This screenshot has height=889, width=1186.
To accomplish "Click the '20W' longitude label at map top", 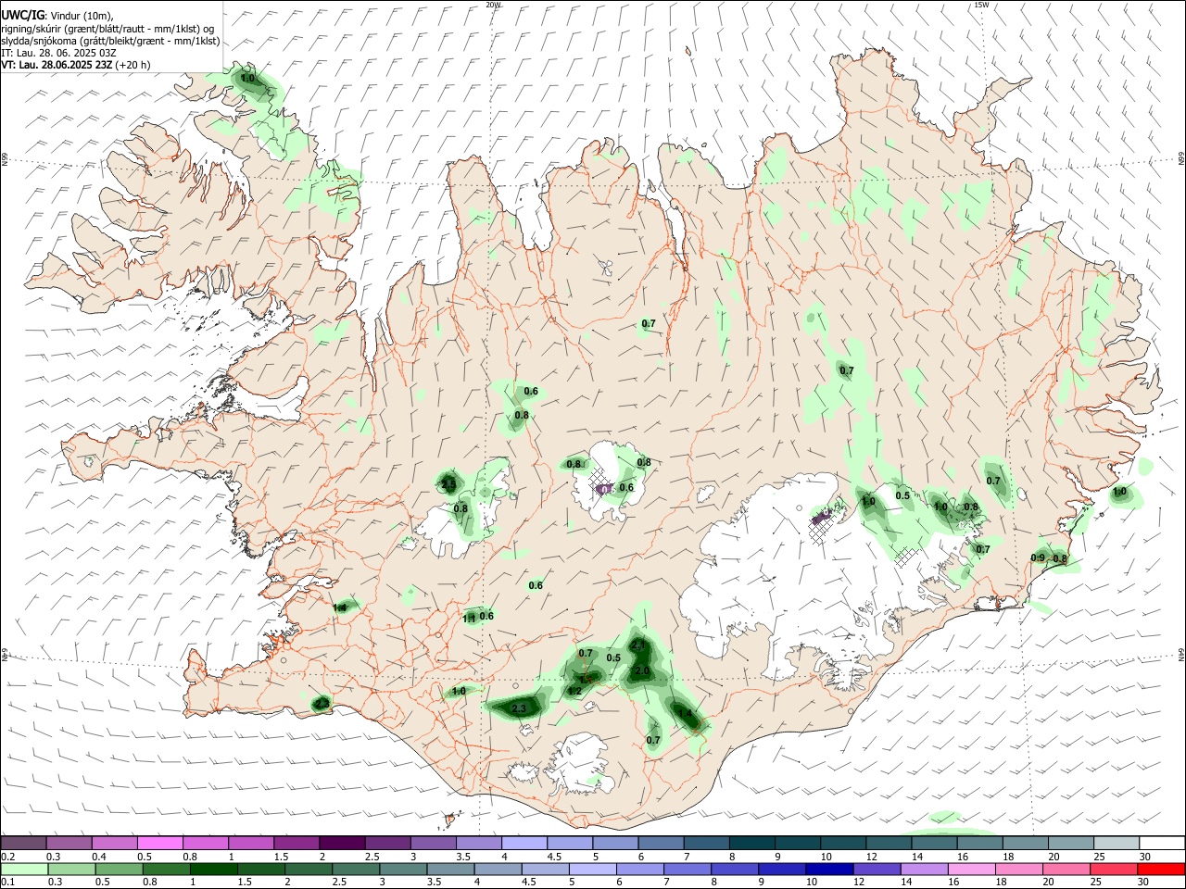I will (x=493, y=5).
